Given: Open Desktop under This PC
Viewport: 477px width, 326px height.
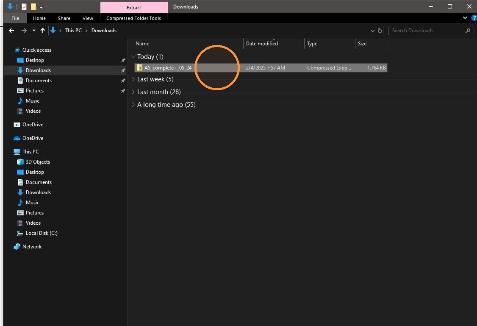Looking at the screenshot, I should click(35, 172).
